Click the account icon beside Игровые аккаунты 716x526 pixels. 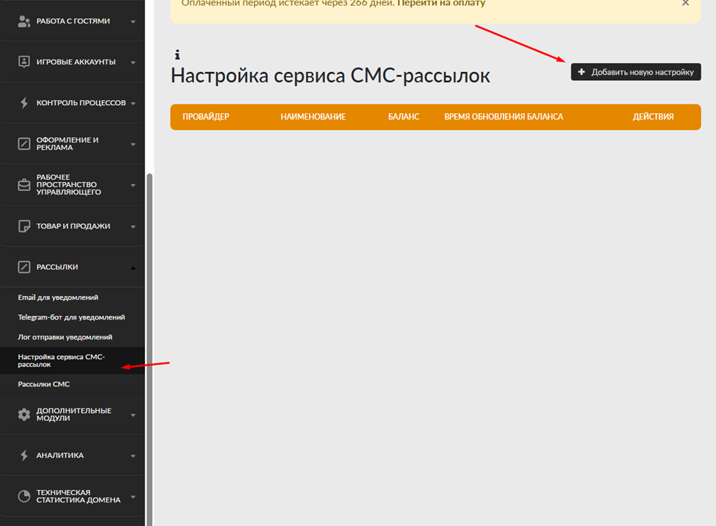24,62
